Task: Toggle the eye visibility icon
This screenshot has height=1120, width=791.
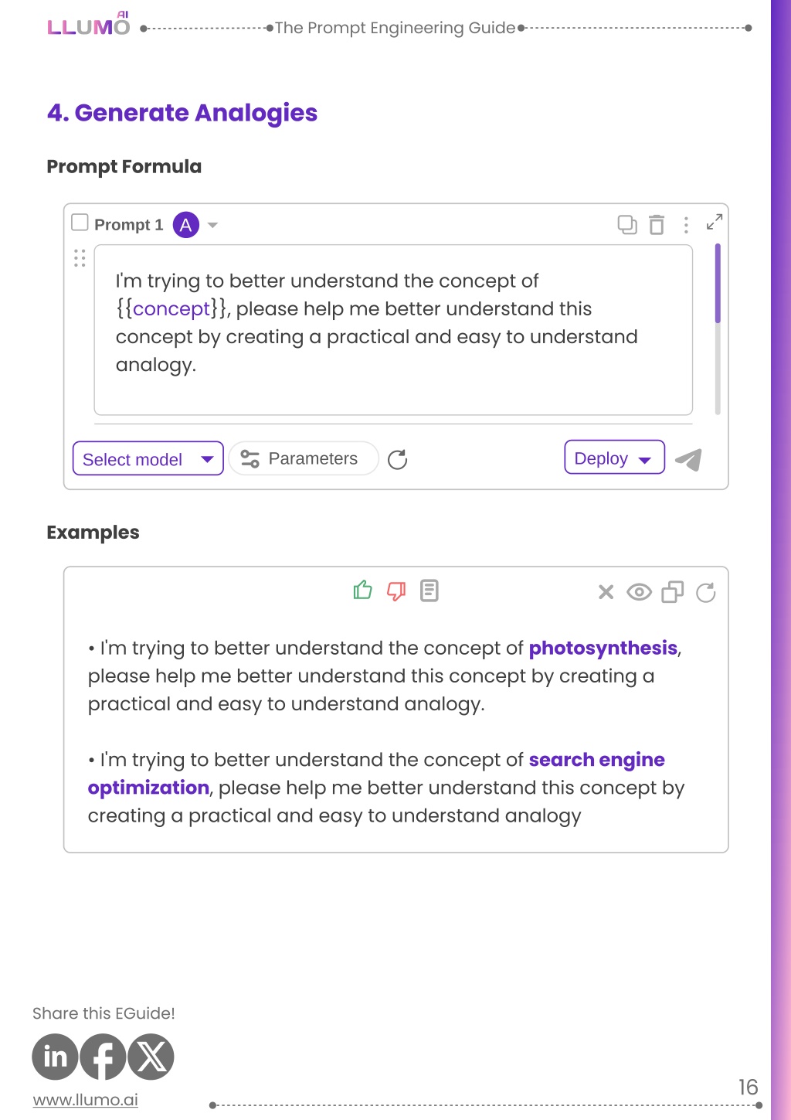Action: tap(639, 592)
